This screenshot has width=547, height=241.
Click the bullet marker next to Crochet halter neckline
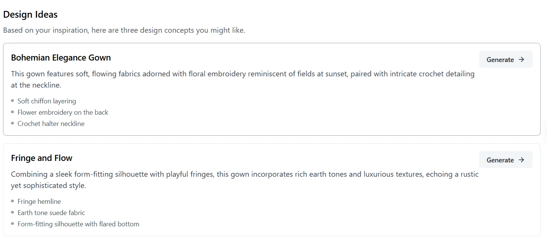tap(13, 123)
